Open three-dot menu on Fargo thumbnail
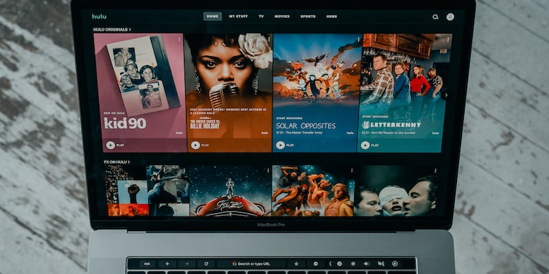549x274 pixels. (x=268, y=171)
